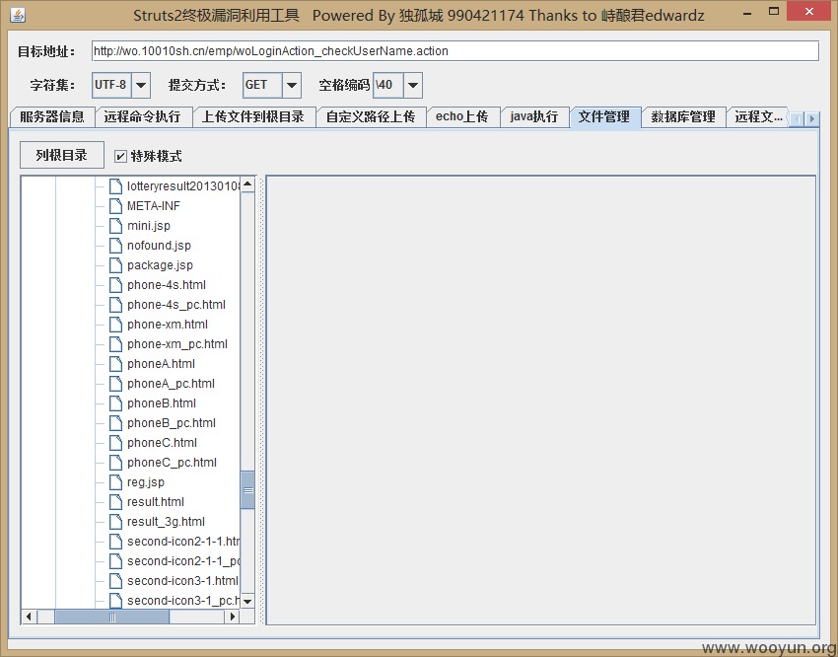Open the 提交方式 GET dropdown
The height and width of the screenshot is (657, 838).
[291, 85]
